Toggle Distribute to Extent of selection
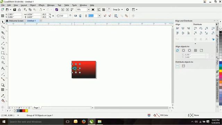 [178, 66]
